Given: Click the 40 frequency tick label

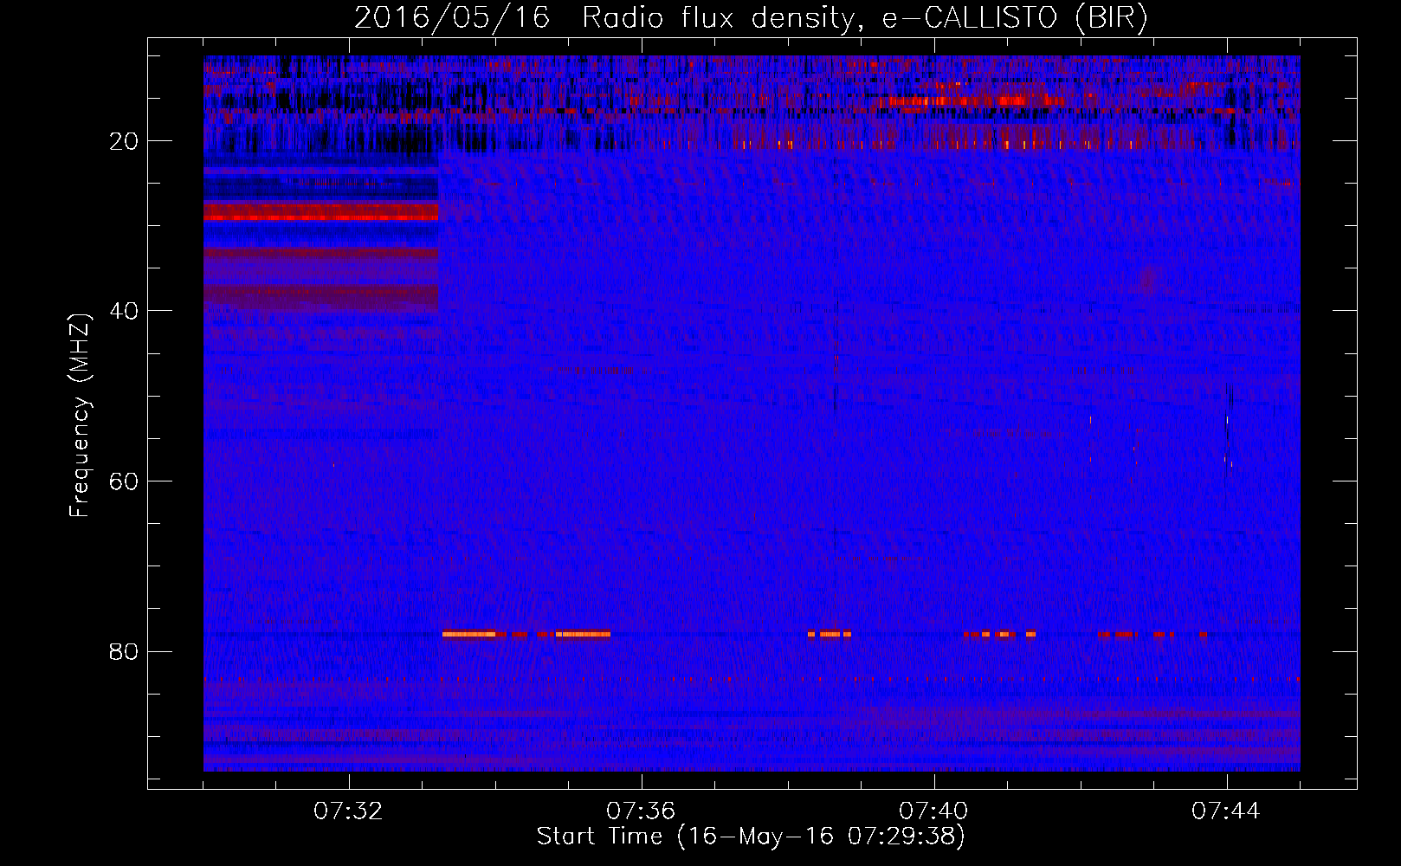Looking at the screenshot, I should pyautogui.click(x=124, y=311).
